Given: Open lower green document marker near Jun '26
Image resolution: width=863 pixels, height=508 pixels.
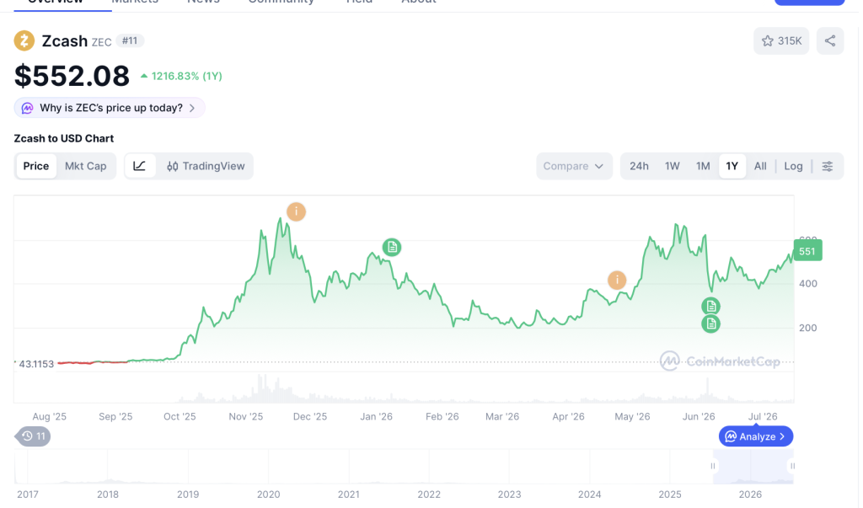Looking at the screenshot, I should [x=710, y=324].
